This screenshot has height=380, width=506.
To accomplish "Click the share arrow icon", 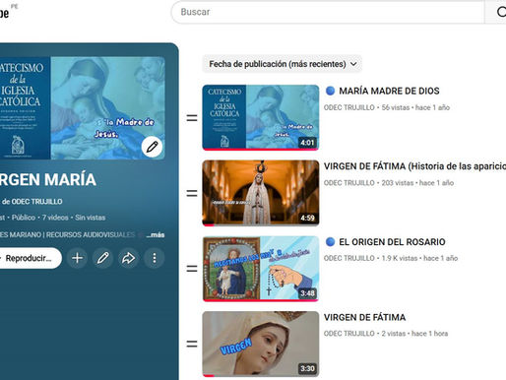I will tap(128, 258).
